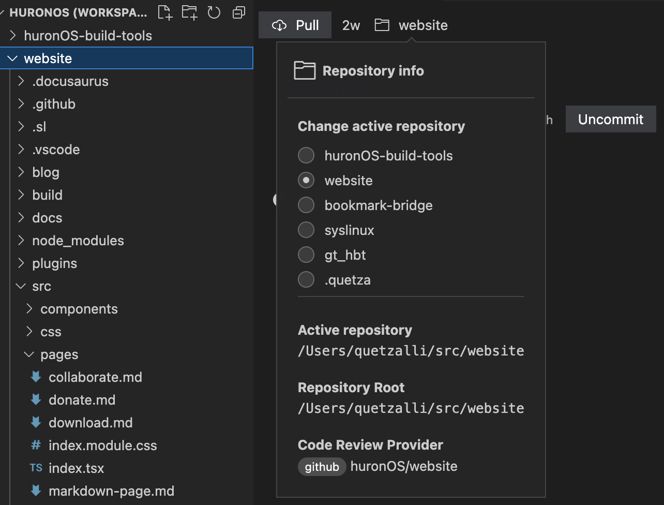Open the index.tsx file under pages

[76, 468]
